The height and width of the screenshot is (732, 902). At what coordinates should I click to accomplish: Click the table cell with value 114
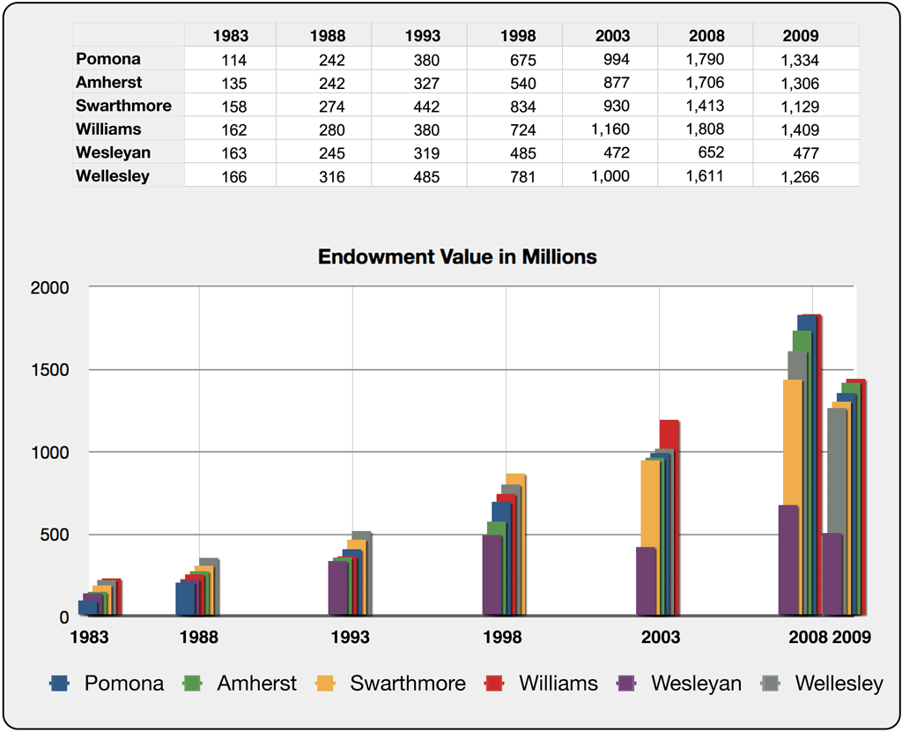point(230,59)
